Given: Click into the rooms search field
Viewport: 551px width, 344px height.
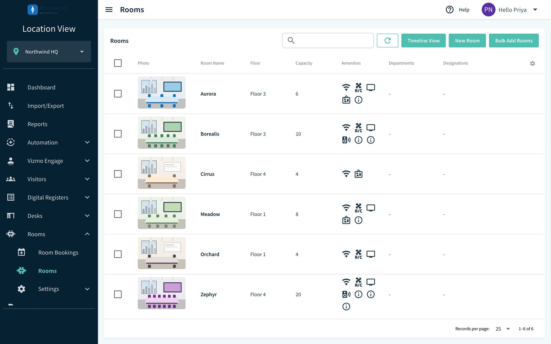Looking at the screenshot, I should 328,41.
